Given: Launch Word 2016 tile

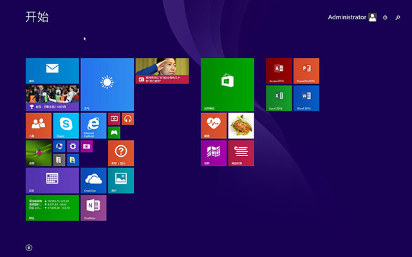Looking at the screenshot, I should point(306,98).
